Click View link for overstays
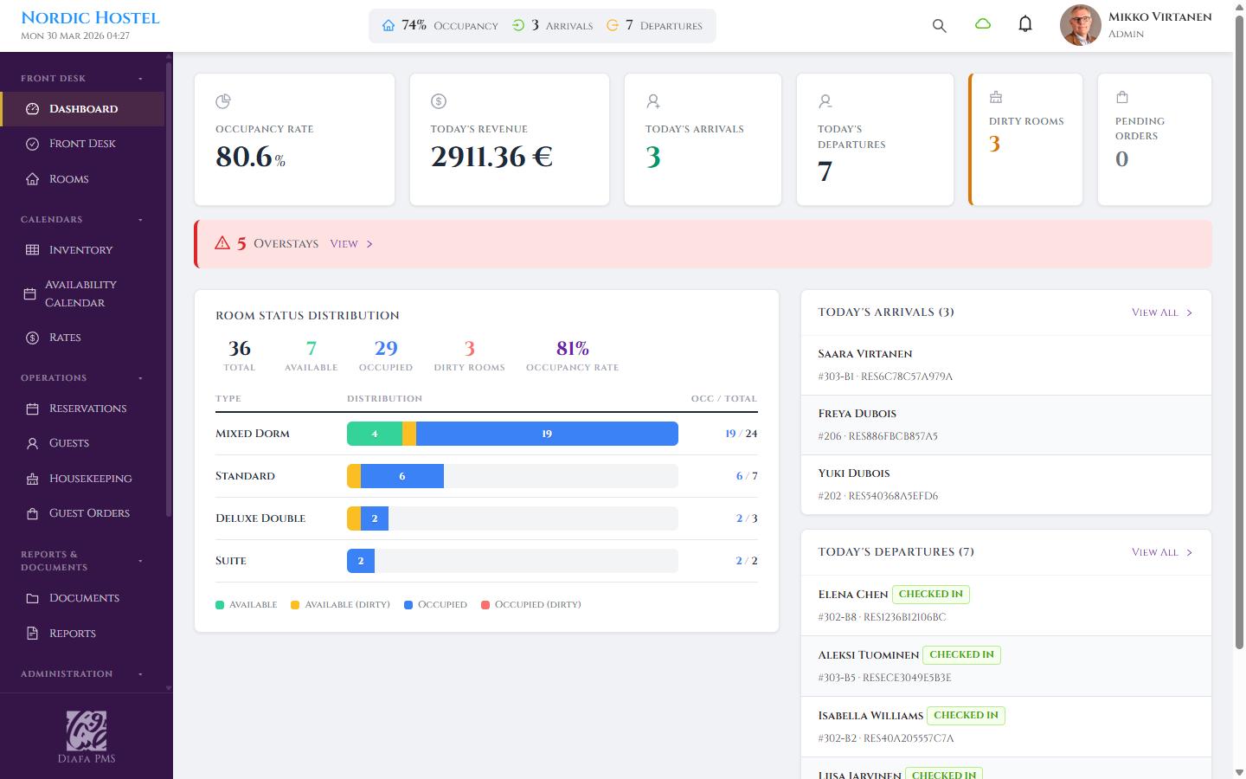This screenshot has width=1246, height=779. click(350, 244)
